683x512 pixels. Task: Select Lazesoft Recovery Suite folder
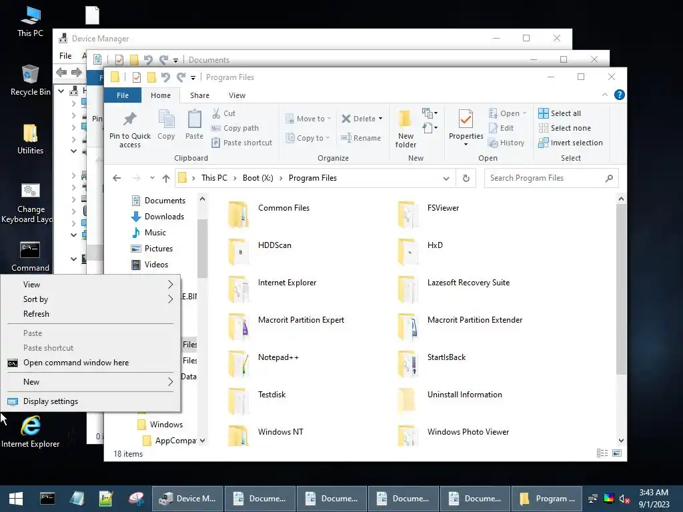tap(454, 289)
